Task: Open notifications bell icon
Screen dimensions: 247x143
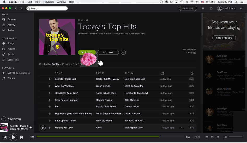Action: pyautogui.click(x=203, y=9)
